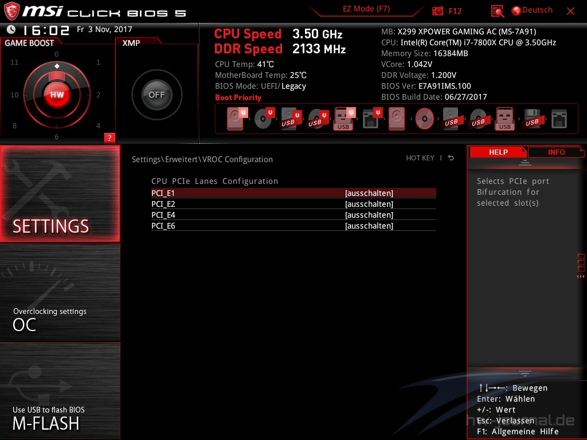The image size is (587, 440).
Task: Select the UEFI hard disk boot device icon
Action: [237, 119]
